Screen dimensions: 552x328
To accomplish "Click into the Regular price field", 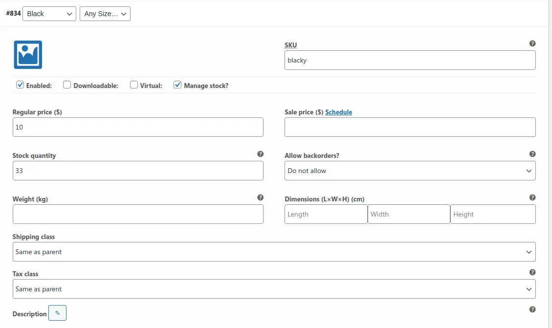I will click(x=138, y=127).
